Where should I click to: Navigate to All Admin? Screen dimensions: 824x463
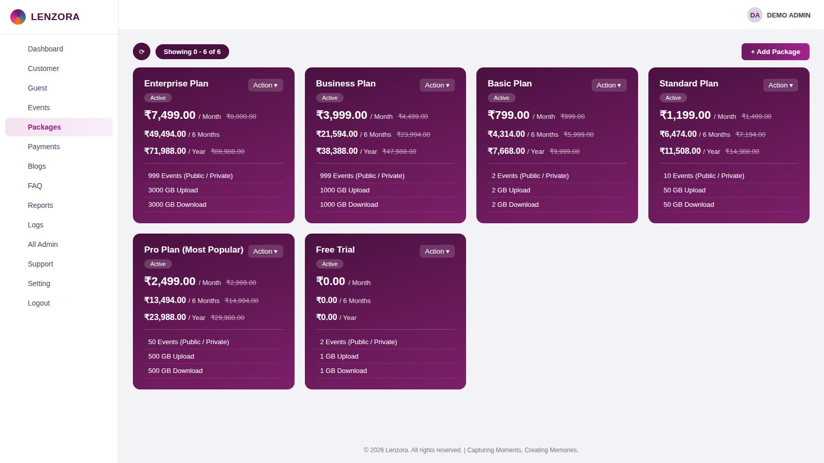click(x=59, y=244)
